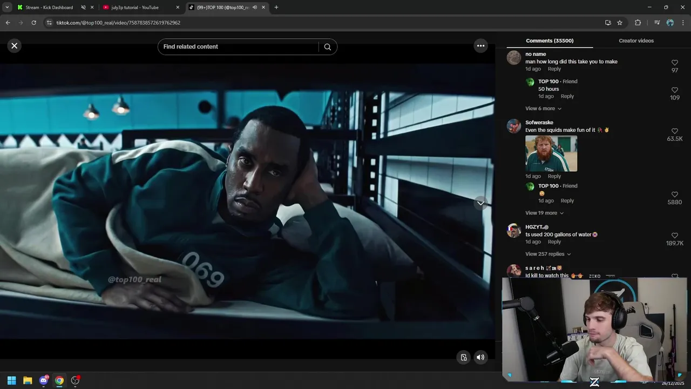This screenshot has height=389, width=691.
Task: Open the three-dot more options on video
Action: 480,46
